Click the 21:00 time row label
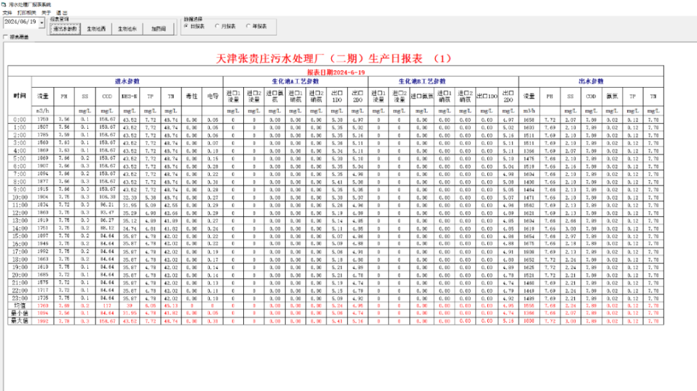The image size is (697, 391). tap(19, 283)
